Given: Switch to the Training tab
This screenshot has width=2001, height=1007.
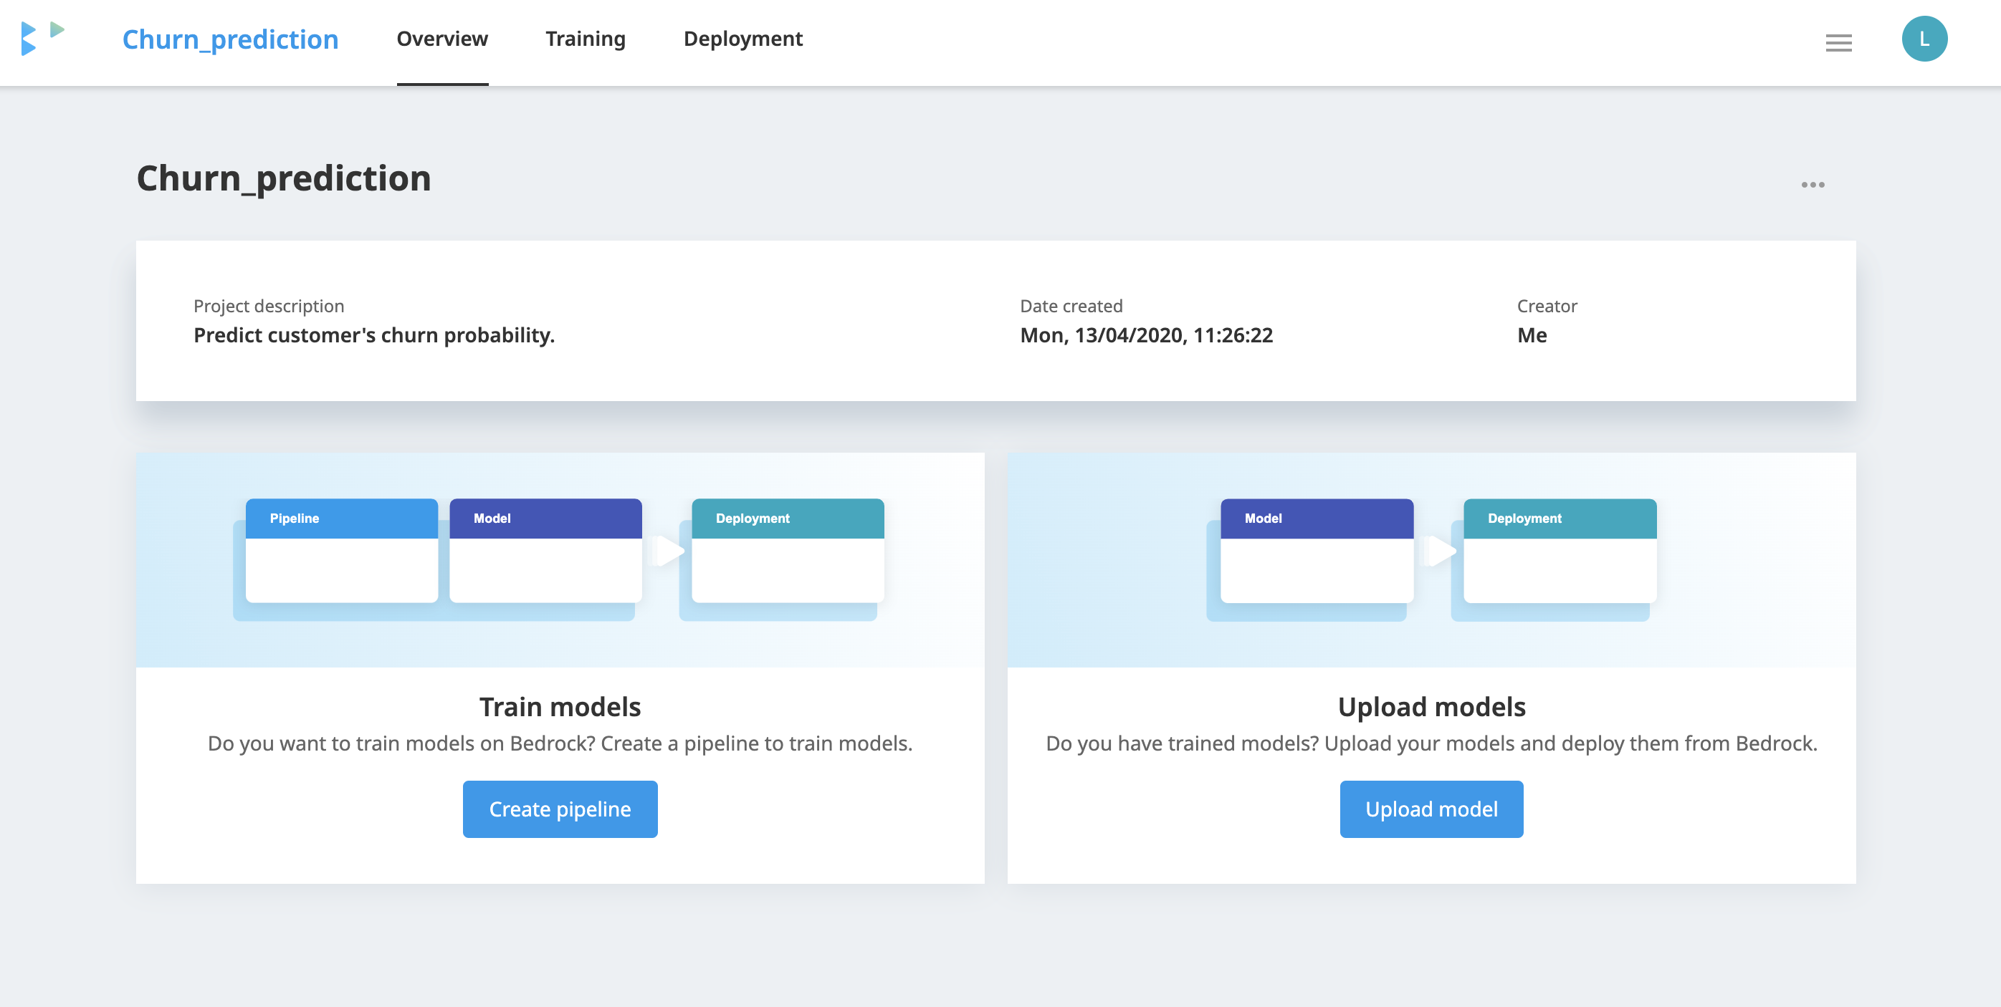Looking at the screenshot, I should 585,39.
